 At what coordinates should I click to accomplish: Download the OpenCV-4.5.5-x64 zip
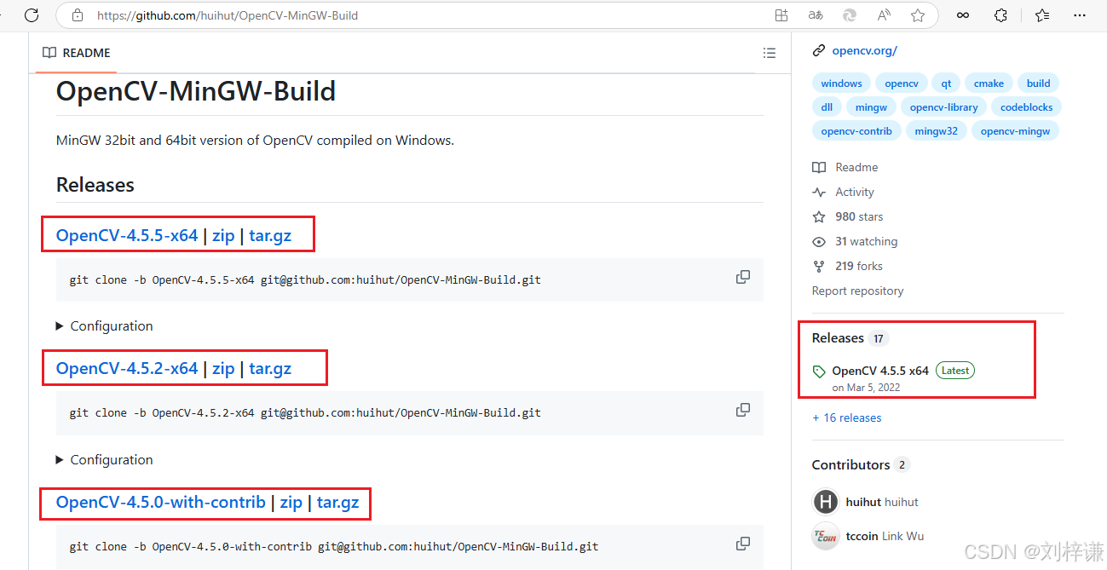[x=223, y=235]
